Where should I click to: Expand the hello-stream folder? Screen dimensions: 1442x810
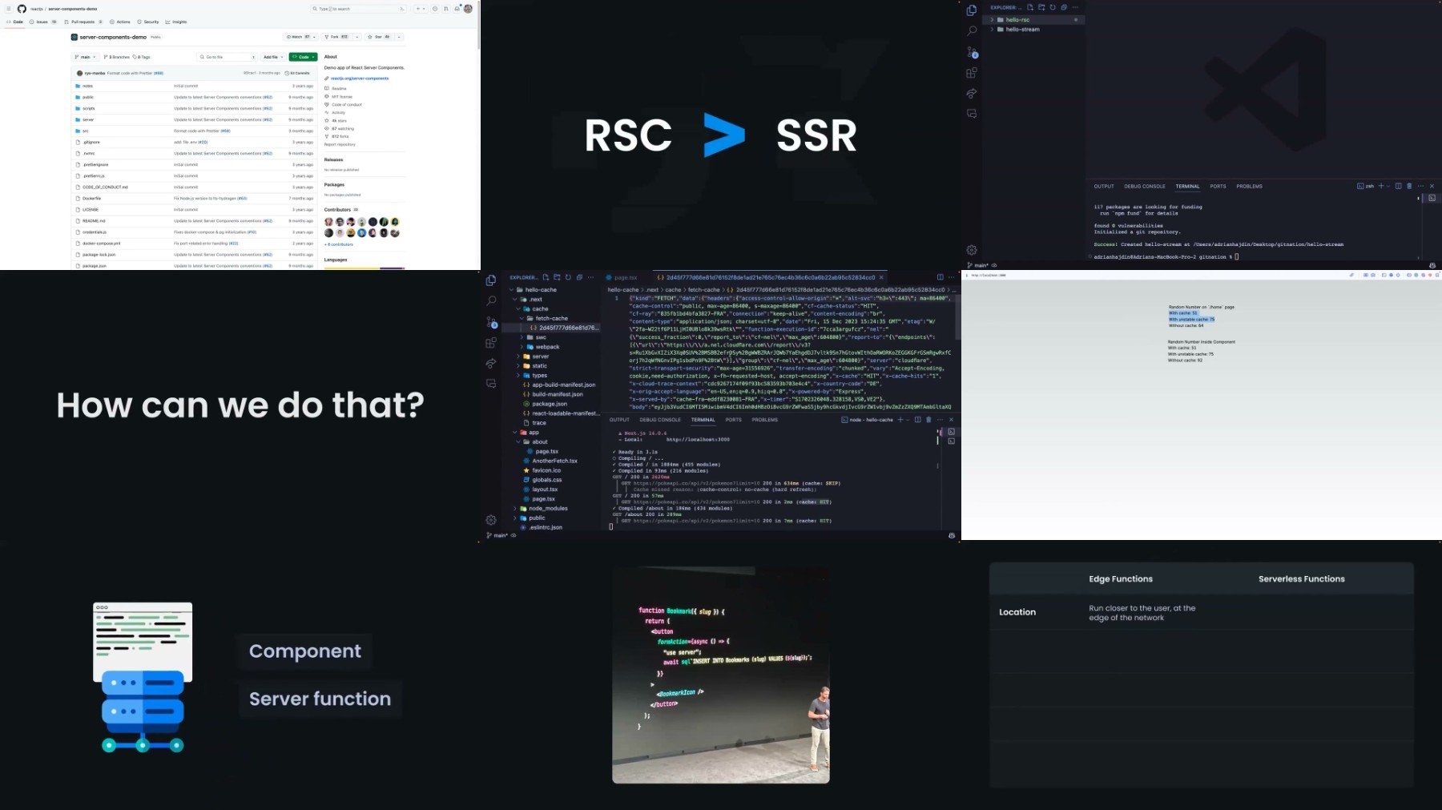pos(1022,29)
